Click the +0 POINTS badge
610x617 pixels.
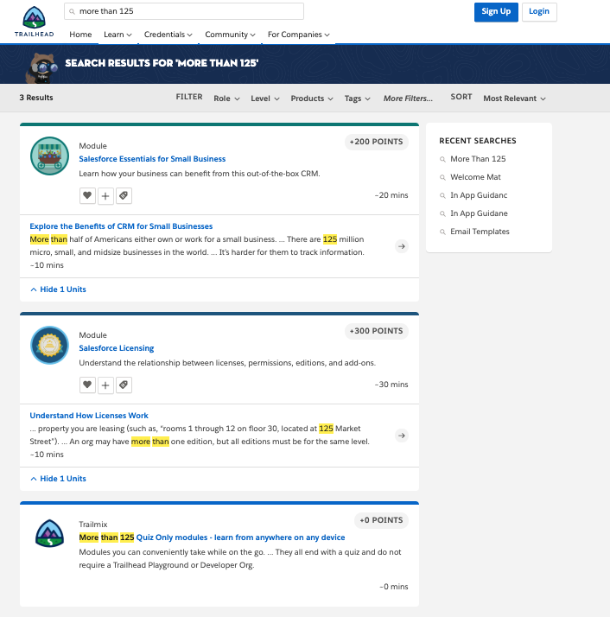coord(381,520)
